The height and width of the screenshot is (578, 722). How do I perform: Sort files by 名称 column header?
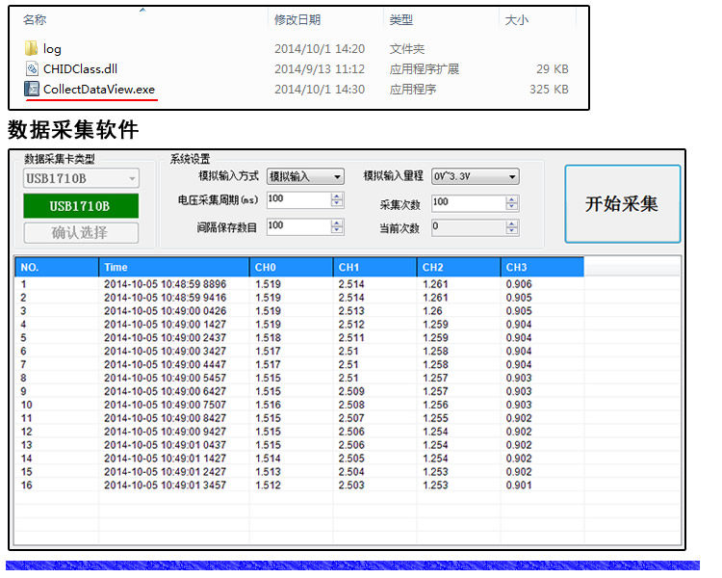pos(35,20)
